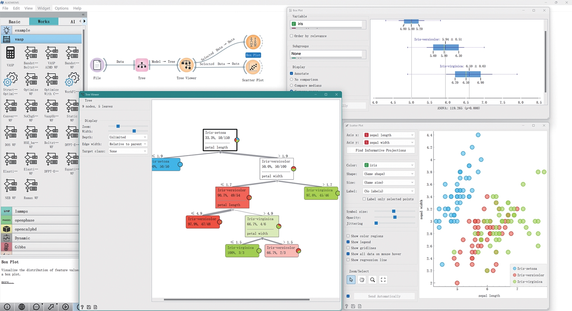Click the info icon in bottom toolbar
This screenshot has width=572, height=311.
7,307
